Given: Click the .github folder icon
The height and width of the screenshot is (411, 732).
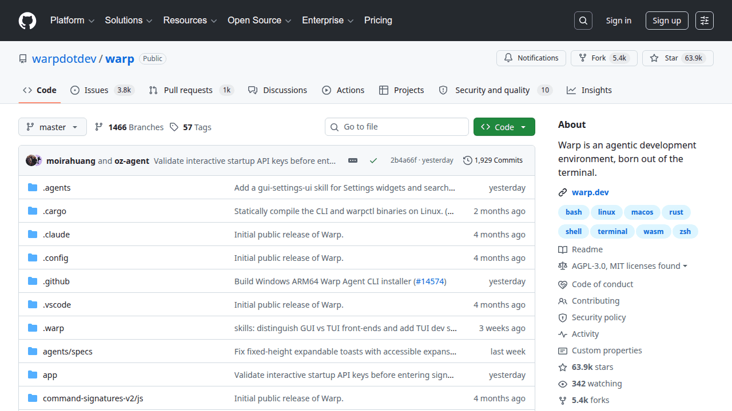Looking at the screenshot, I should (33, 281).
